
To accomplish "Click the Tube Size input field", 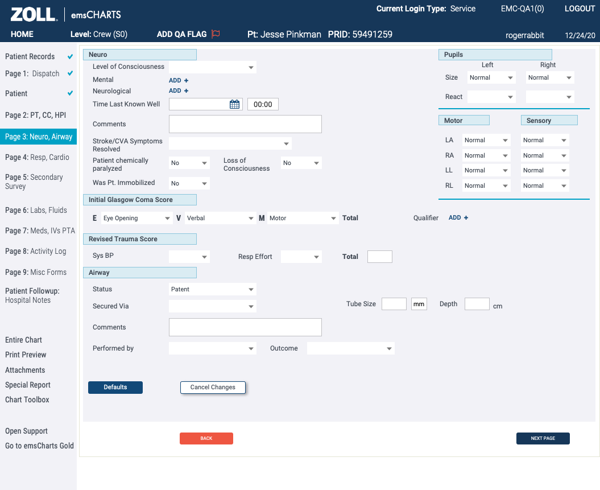I will (x=394, y=304).
